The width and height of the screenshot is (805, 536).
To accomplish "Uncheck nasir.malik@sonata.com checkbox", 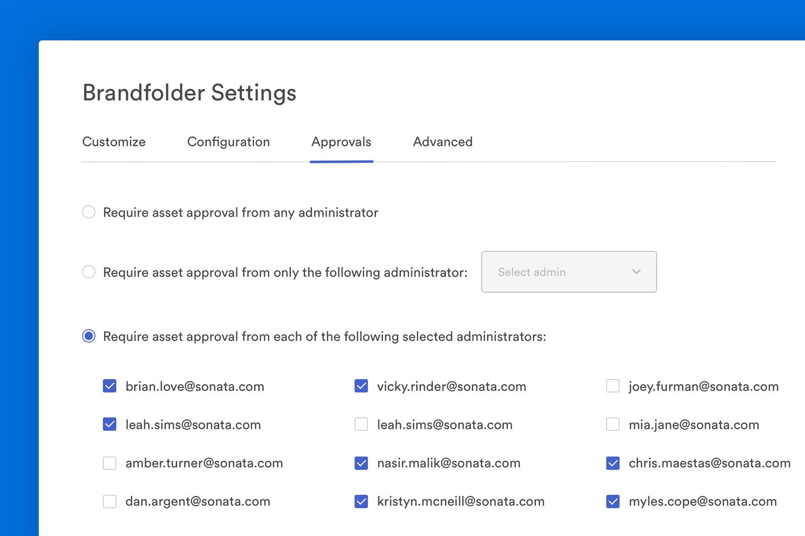I will [x=361, y=463].
